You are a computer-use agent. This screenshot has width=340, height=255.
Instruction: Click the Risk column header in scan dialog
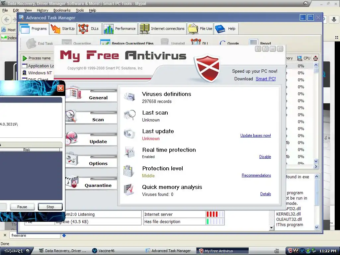pyautogui.click(x=27, y=150)
